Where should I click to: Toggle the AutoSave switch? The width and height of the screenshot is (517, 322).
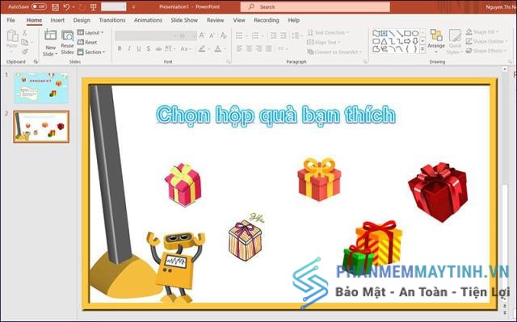point(39,6)
